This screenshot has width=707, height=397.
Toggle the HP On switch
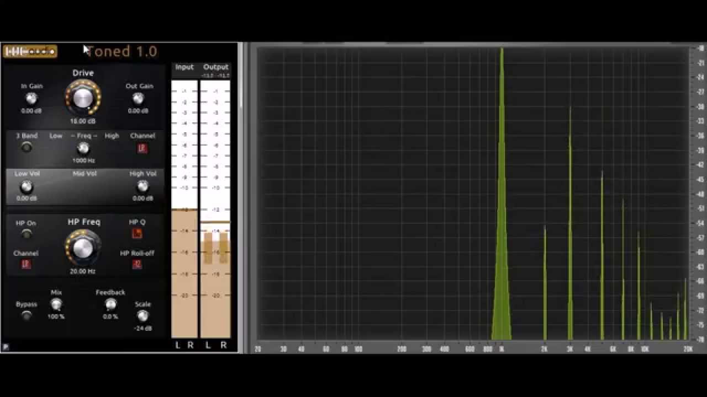pyautogui.click(x=26, y=234)
